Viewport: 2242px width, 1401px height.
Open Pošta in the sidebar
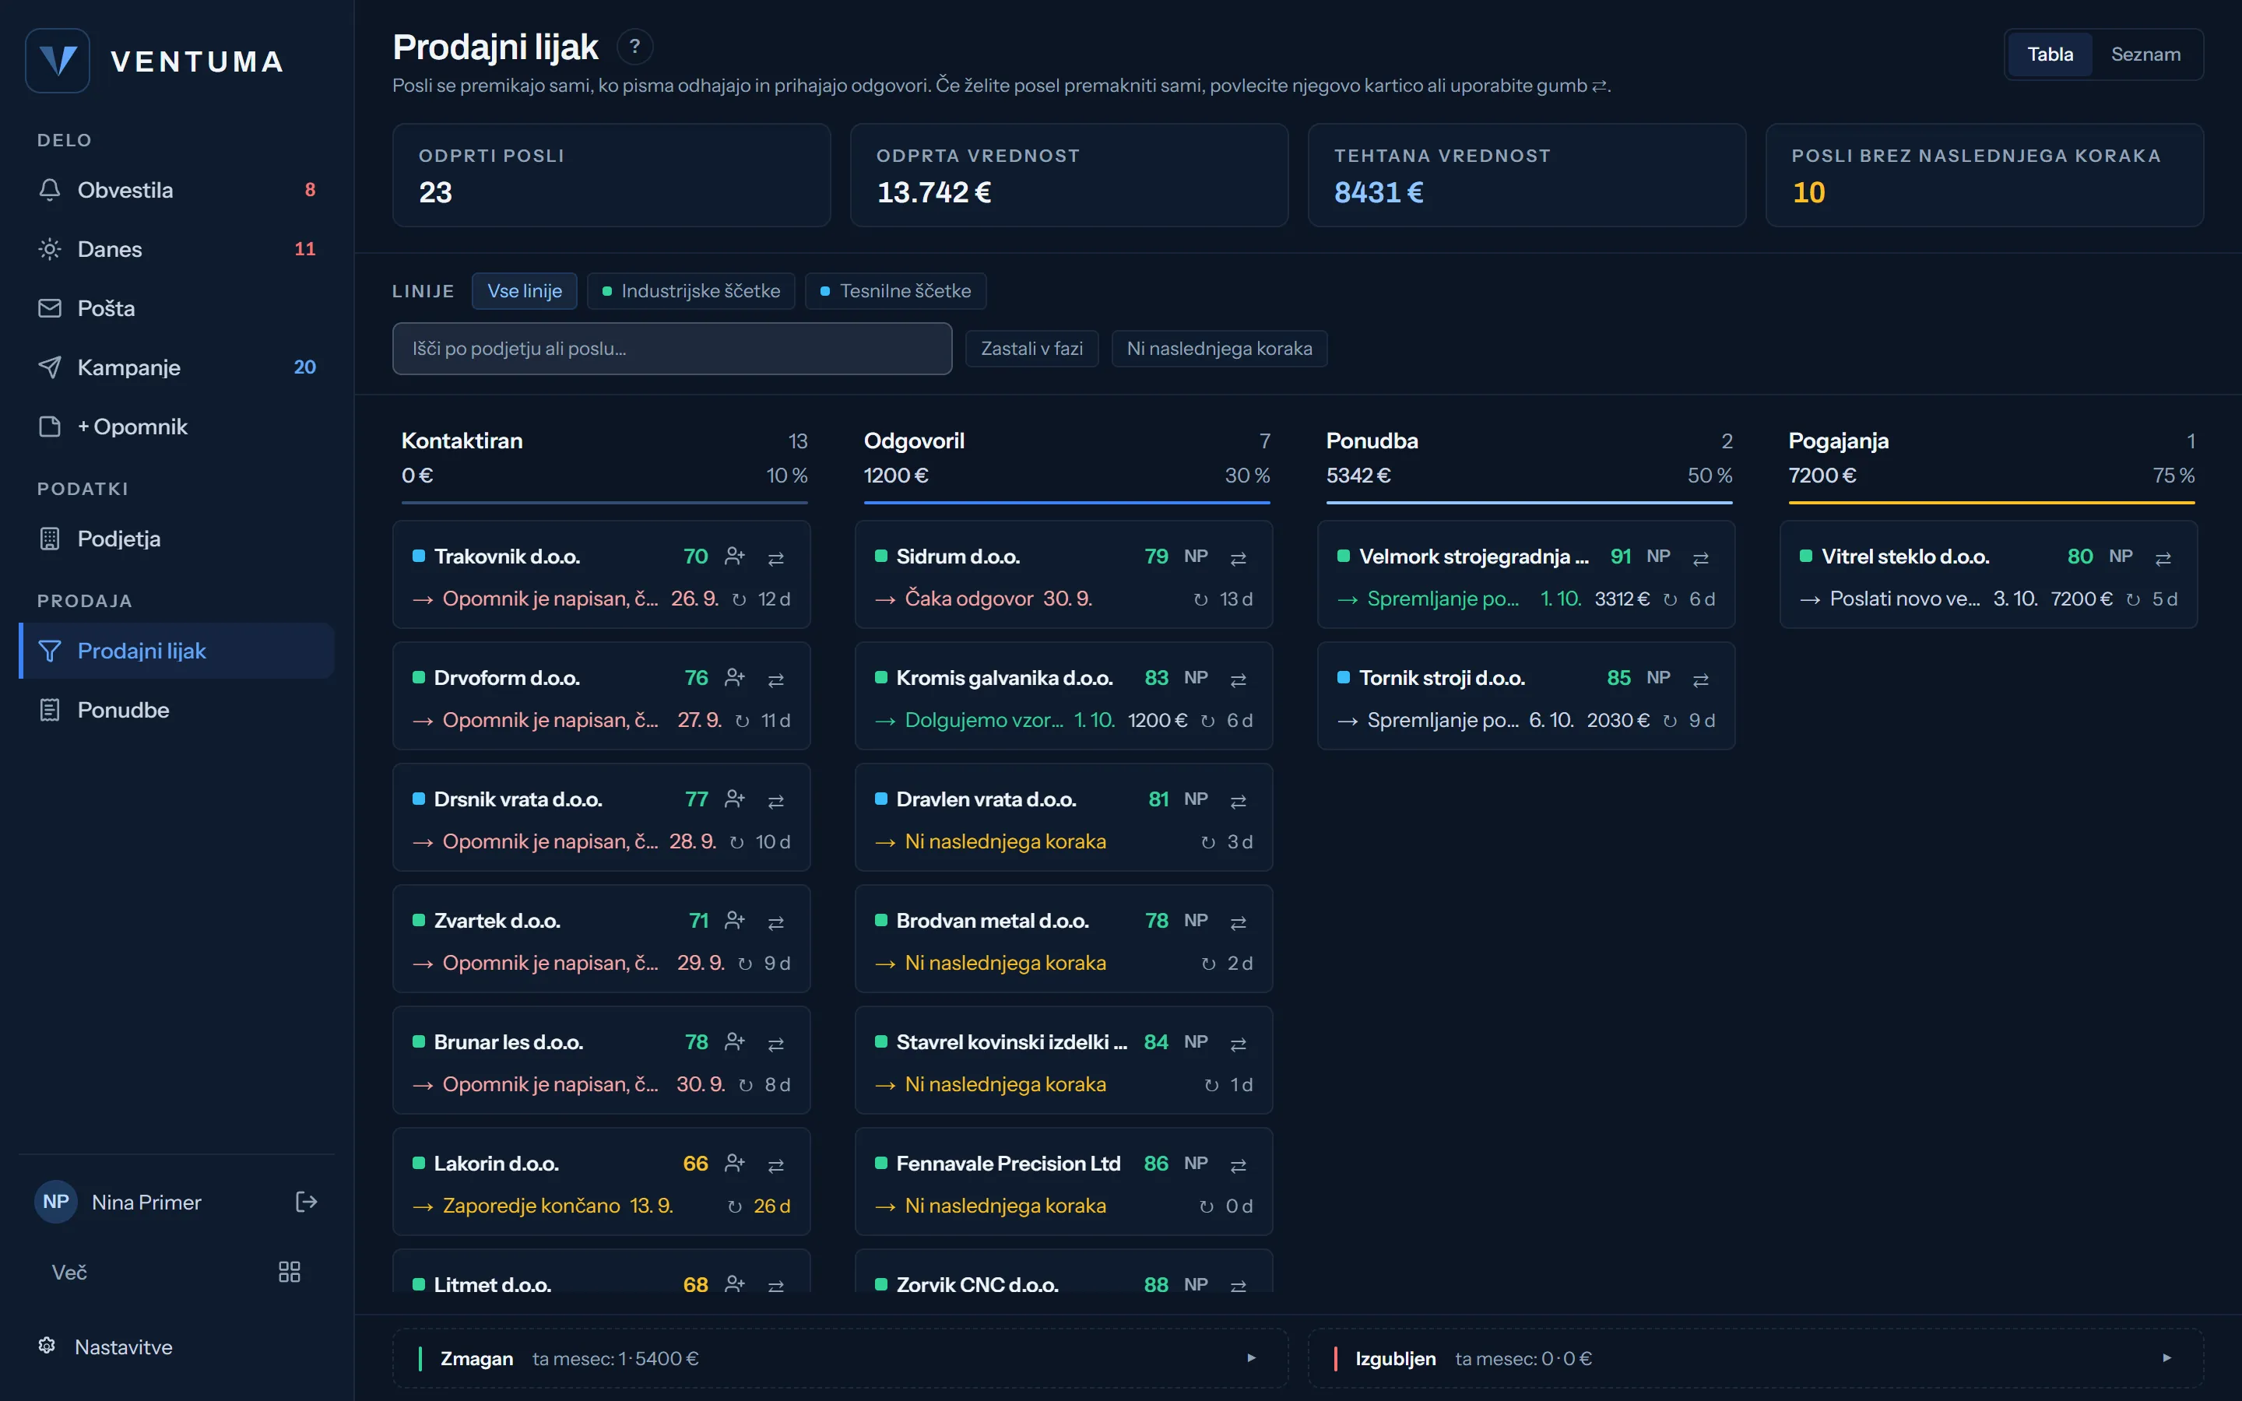click(176, 308)
